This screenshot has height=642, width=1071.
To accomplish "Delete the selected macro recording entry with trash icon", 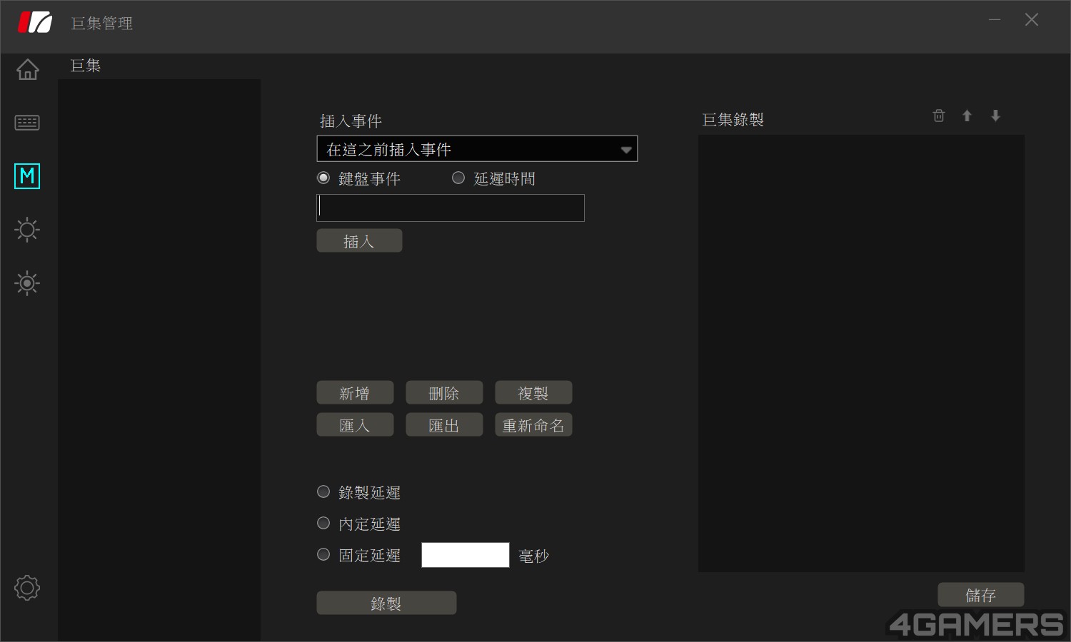I will click(x=939, y=116).
